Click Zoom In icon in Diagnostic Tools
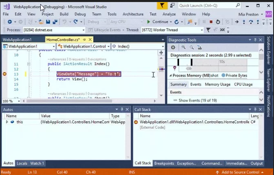 [x=183, y=47]
